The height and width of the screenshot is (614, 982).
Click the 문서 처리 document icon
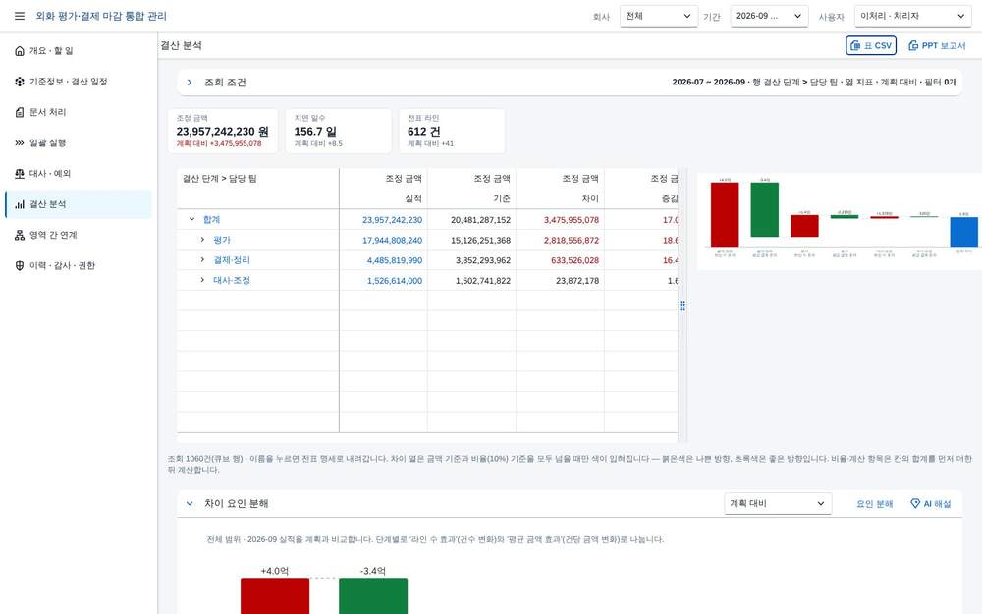coord(20,112)
